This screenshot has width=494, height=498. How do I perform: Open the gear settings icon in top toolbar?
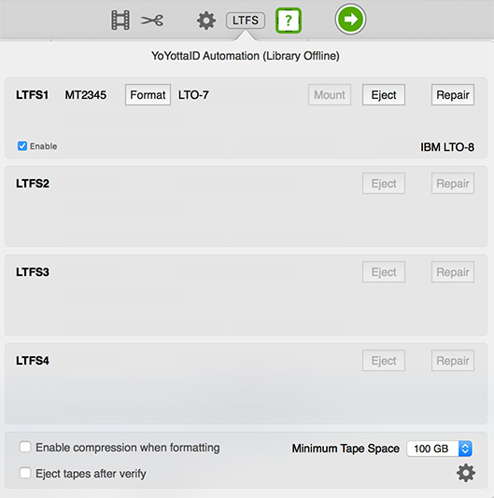(x=206, y=21)
